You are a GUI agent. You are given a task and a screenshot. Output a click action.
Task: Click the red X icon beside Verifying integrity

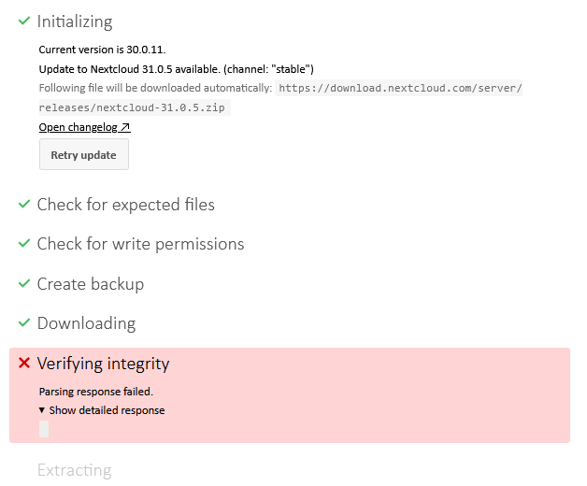[x=24, y=363]
